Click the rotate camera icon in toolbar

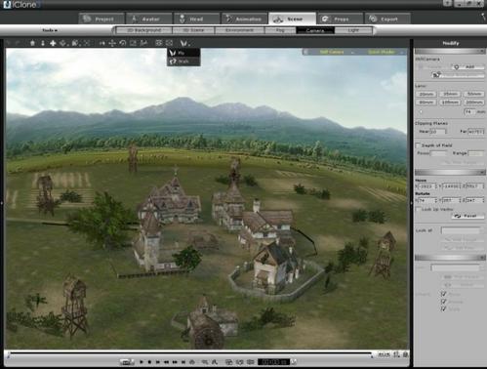[123, 43]
